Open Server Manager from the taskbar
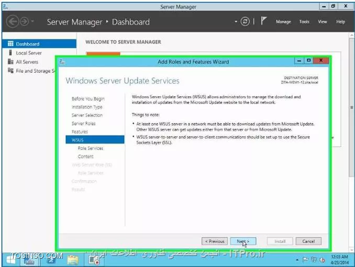 tap(29, 260)
